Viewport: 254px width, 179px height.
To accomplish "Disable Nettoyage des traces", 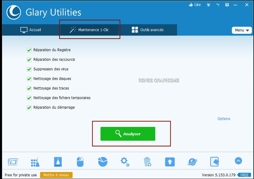I will (29, 88).
